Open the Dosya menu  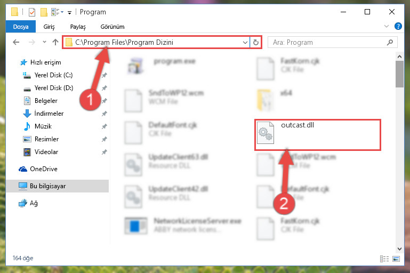click(21, 27)
